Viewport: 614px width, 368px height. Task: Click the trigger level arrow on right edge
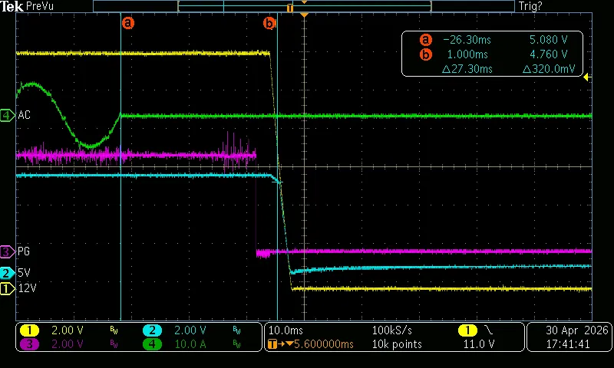587,77
